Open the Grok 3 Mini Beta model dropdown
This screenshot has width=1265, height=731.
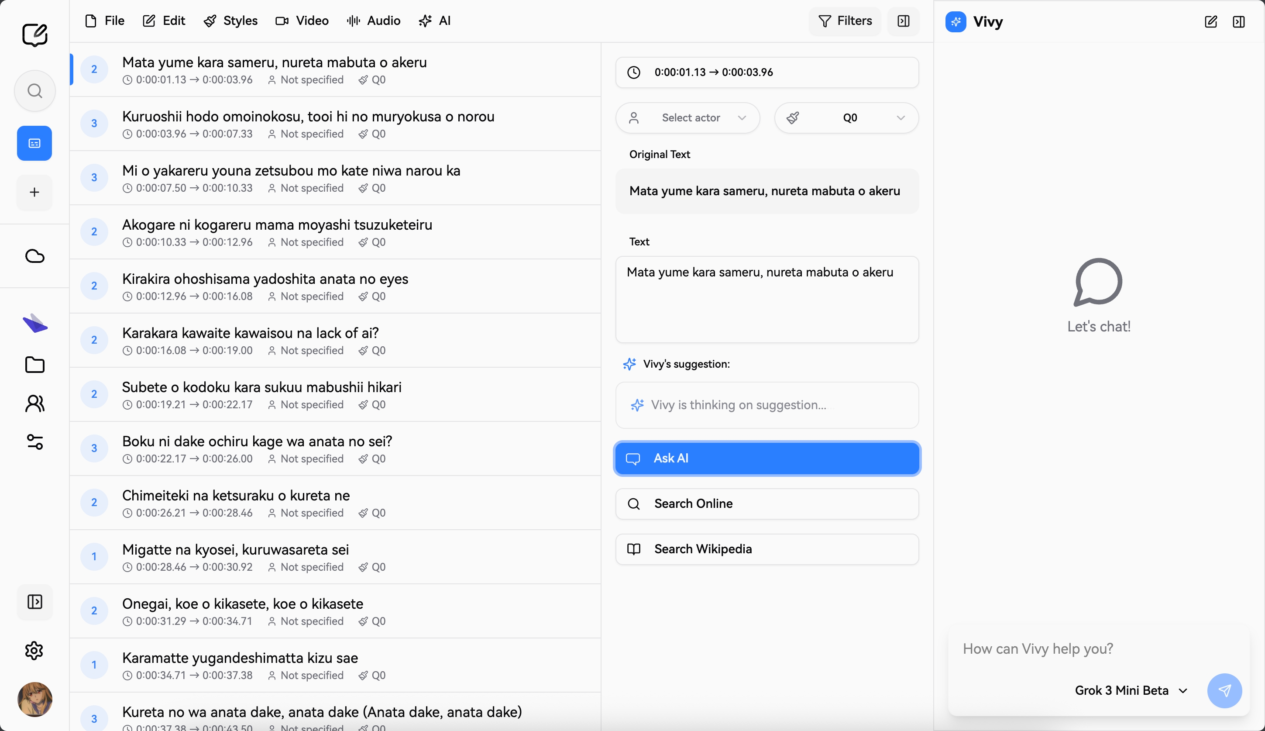(1131, 690)
